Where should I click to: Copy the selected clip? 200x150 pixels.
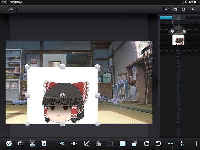[21, 144]
